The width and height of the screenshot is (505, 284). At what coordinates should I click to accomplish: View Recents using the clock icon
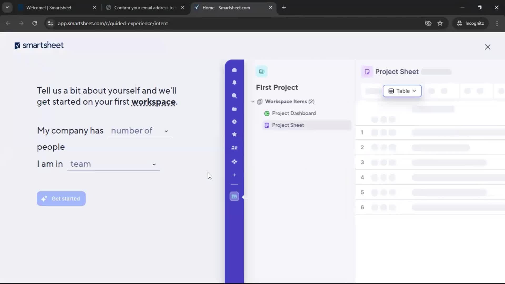234,121
